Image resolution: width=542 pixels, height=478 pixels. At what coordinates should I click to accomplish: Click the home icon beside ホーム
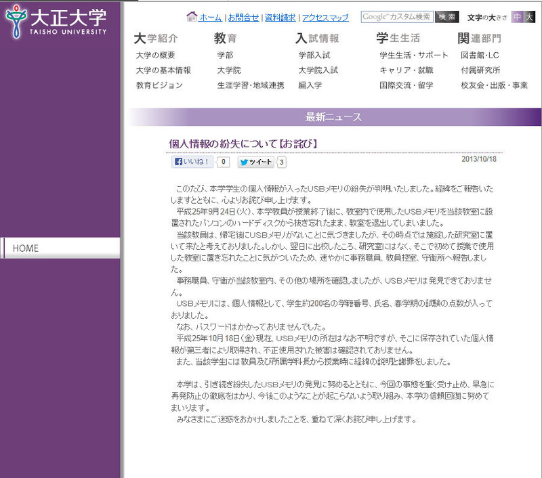click(x=191, y=16)
